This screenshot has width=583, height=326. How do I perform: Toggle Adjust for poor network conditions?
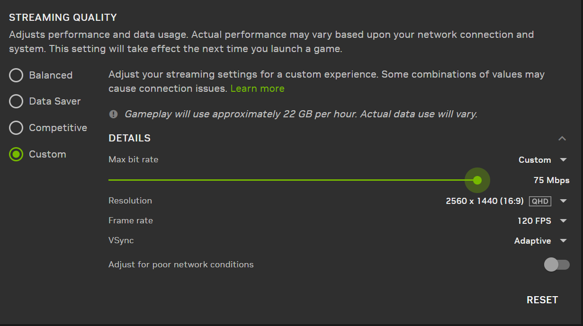tap(556, 264)
